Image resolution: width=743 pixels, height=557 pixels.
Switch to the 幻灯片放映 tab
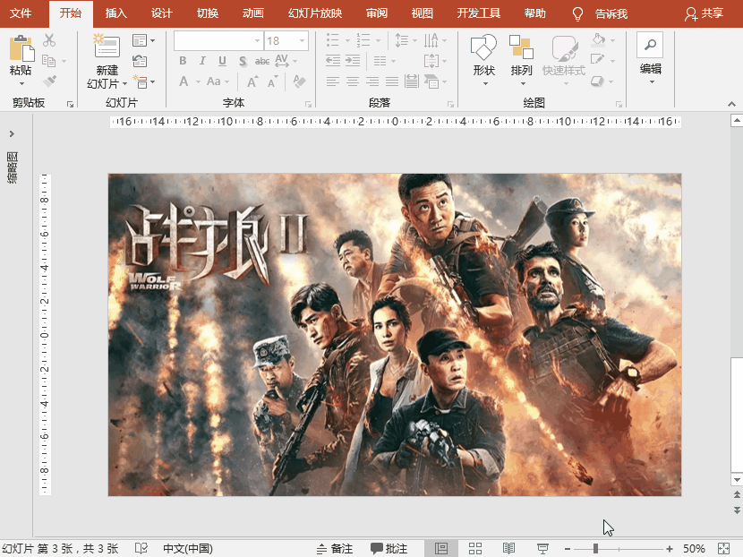point(315,13)
